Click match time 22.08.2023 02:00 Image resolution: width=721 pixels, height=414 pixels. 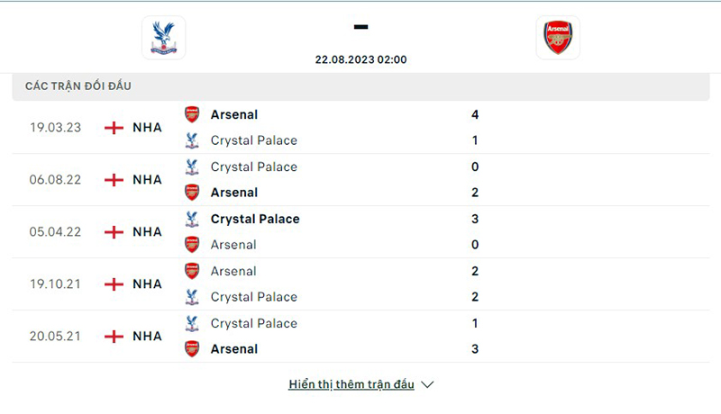[360, 59]
